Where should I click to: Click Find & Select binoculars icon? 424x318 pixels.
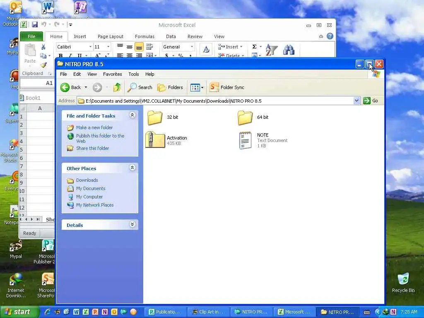pyautogui.click(x=289, y=50)
